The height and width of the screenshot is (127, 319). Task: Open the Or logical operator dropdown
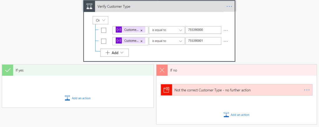(x=100, y=20)
